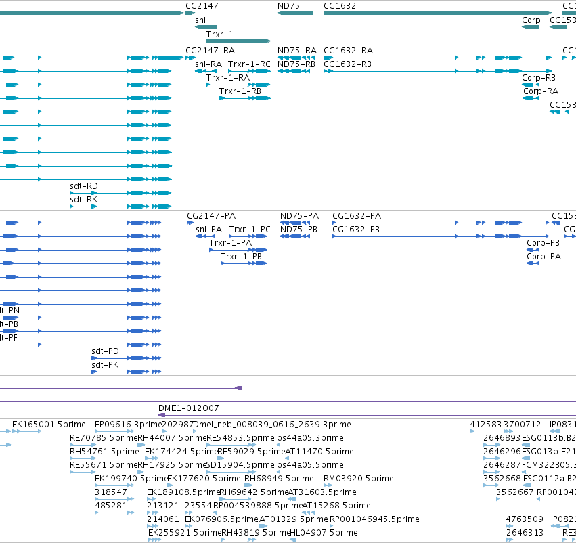This screenshot has width=576, height=543.
Task: Click the Trxr-1-PC protein label
Action: [250, 230]
